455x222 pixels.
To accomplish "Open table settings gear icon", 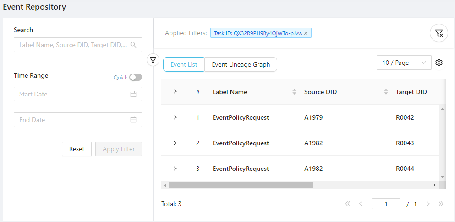I will click(x=439, y=63).
